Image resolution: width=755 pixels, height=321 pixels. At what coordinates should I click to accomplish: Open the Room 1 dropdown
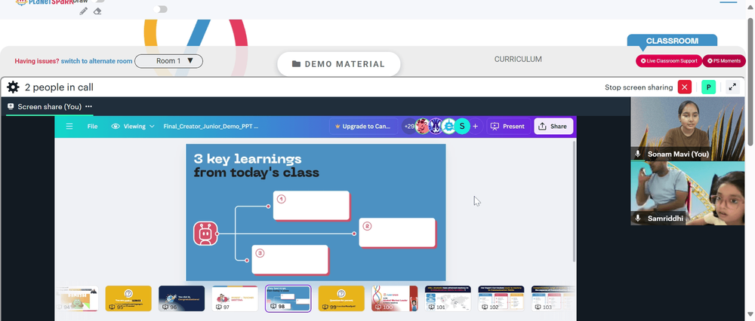click(168, 61)
